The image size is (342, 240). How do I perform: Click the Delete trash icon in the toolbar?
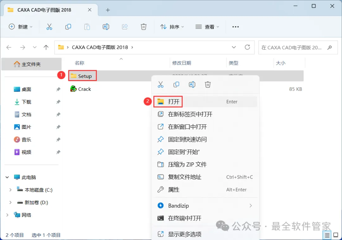(x=143, y=27)
